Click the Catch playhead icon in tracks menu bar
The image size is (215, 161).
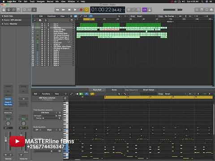[91, 16]
